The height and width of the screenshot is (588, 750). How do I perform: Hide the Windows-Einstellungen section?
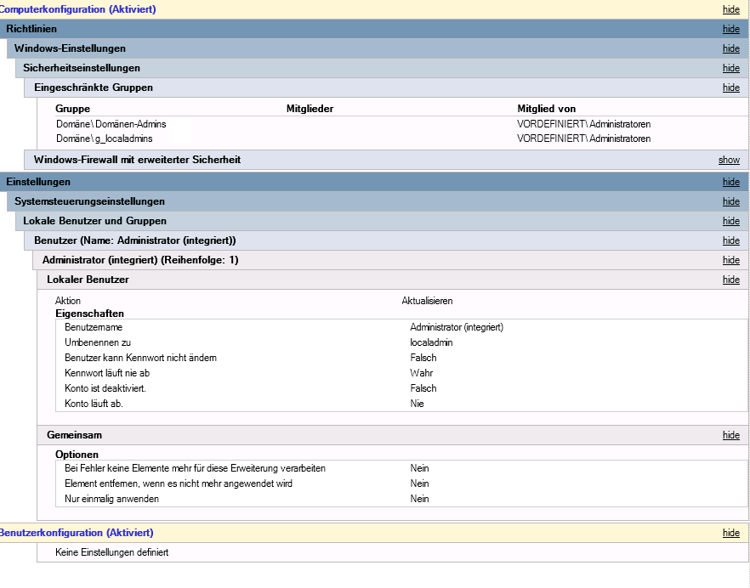point(731,48)
